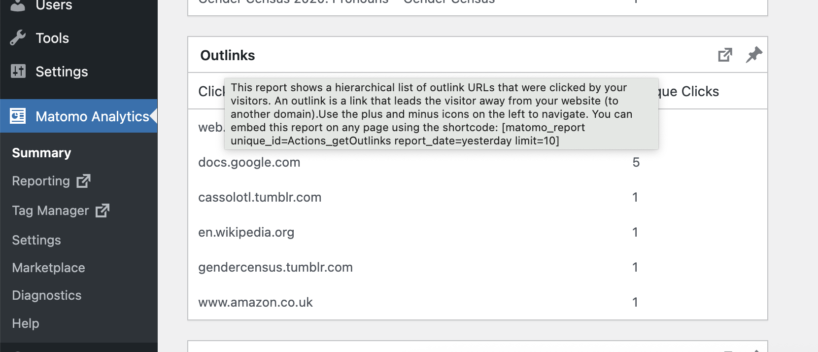Click the external link icon beside Reporting
The image size is (818, 352).
83,181
